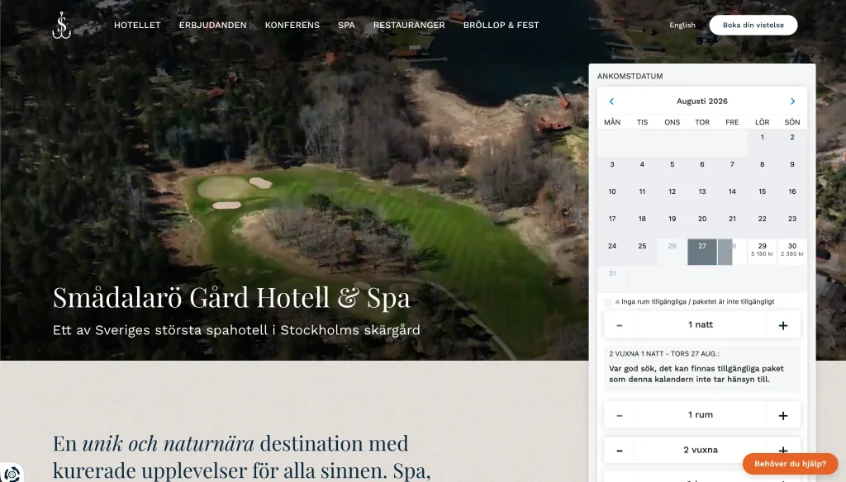Open HOTELLET menu
The height and width of the screenshot is (482, 846).
[137, 26]
